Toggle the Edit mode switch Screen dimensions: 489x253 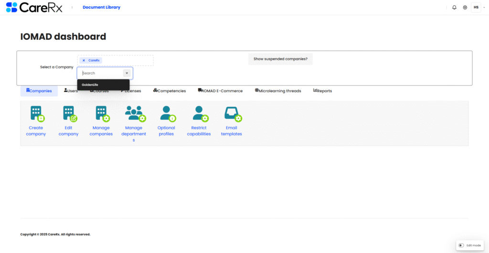coord(461,245)
